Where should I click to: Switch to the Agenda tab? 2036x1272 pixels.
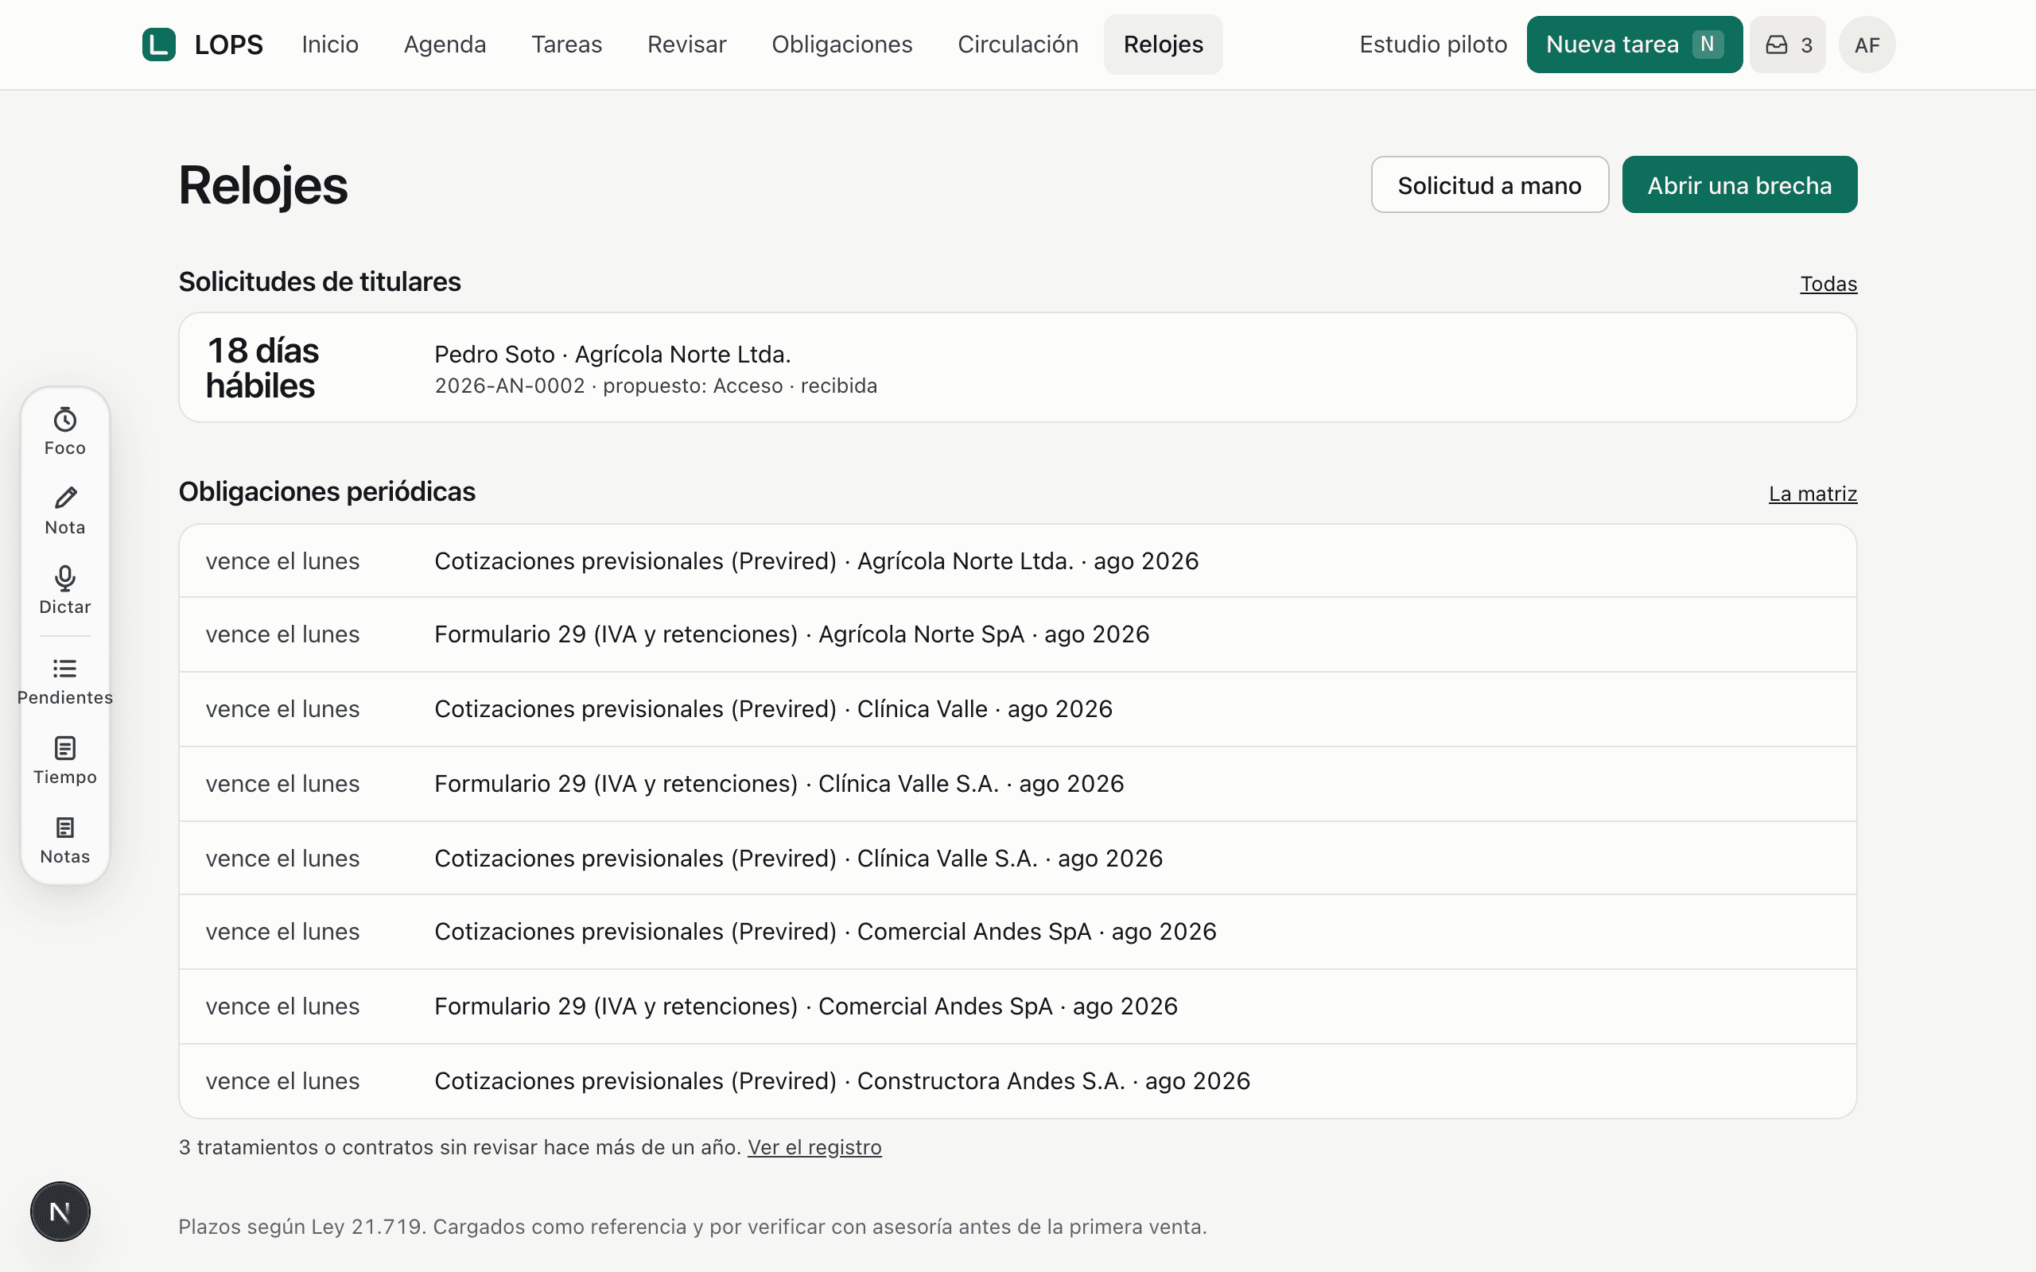coord(445,45)
